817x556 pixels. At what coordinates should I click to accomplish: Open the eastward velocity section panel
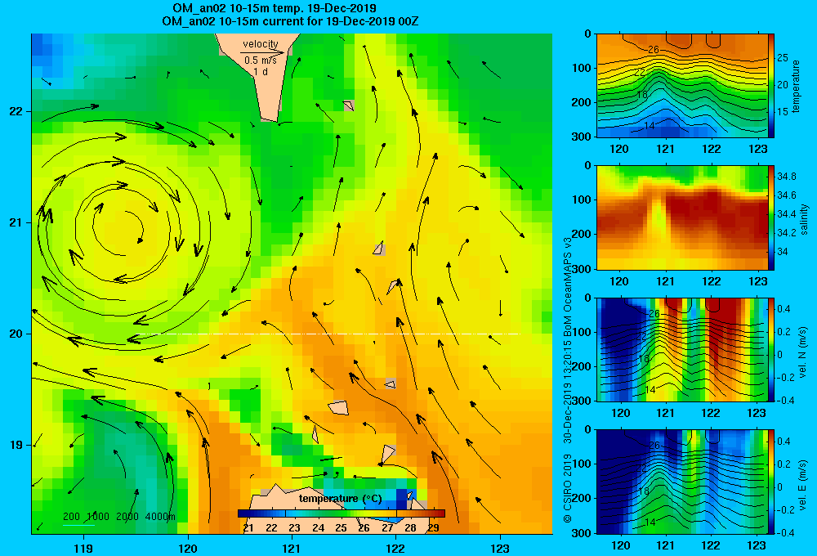click(682, 482)
